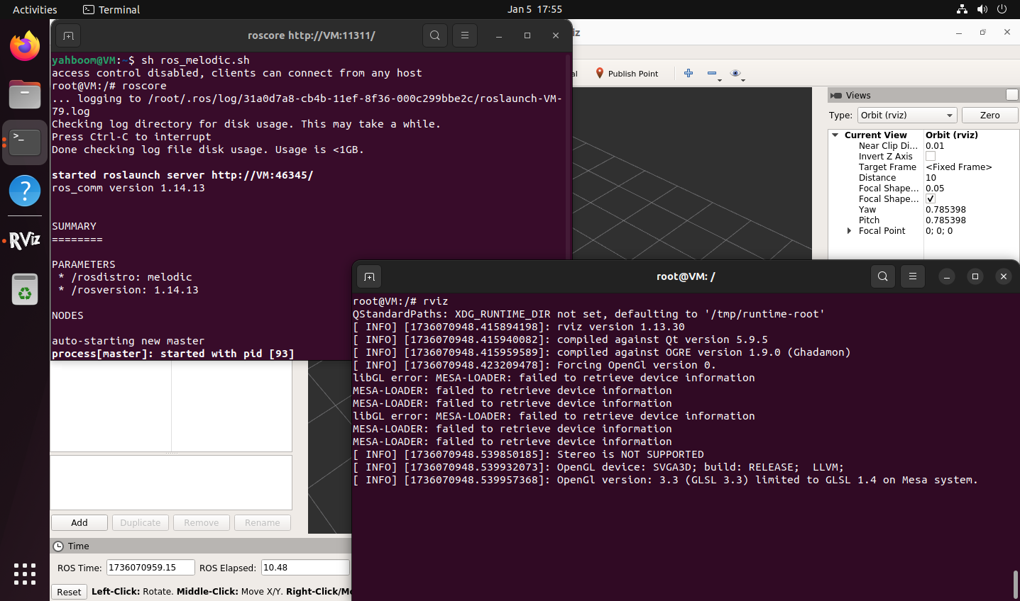Click the float button on Views panel header
This screenshot has height=601, width=1020.
point(1011,95)
